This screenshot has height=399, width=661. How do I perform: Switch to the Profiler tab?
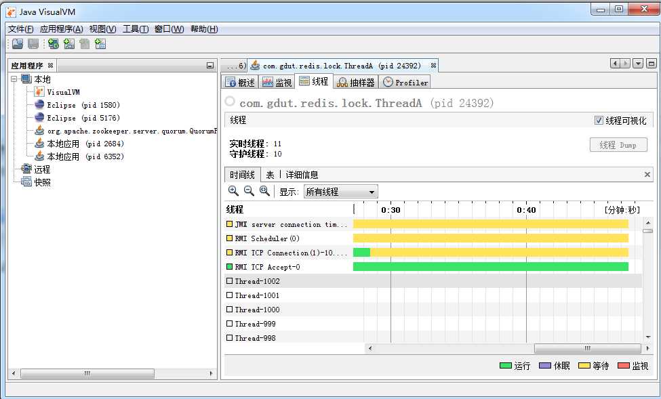click(405, 82)
